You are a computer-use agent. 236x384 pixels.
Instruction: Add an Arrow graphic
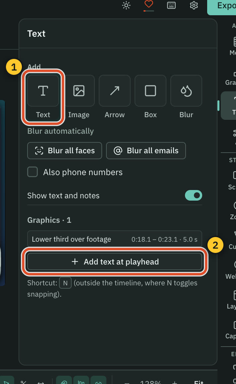(115, 91)
